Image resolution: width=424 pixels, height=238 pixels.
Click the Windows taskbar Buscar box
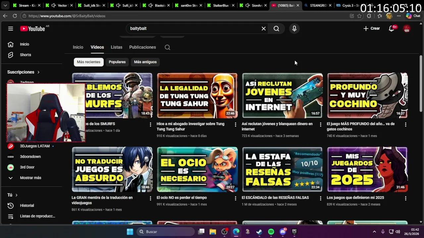click(166, 232)
